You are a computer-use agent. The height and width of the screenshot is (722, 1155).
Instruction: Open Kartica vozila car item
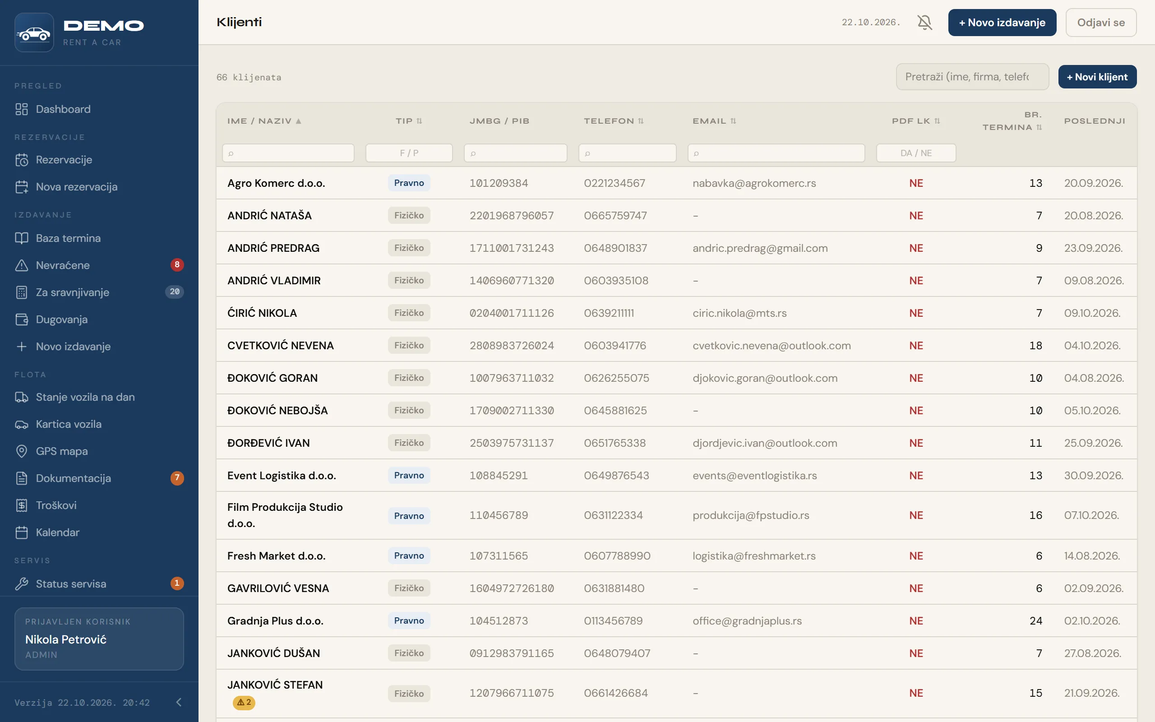coord(99,424)
